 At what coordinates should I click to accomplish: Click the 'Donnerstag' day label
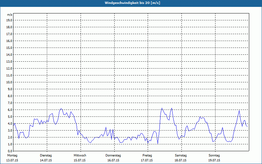(x=113, y=155)
